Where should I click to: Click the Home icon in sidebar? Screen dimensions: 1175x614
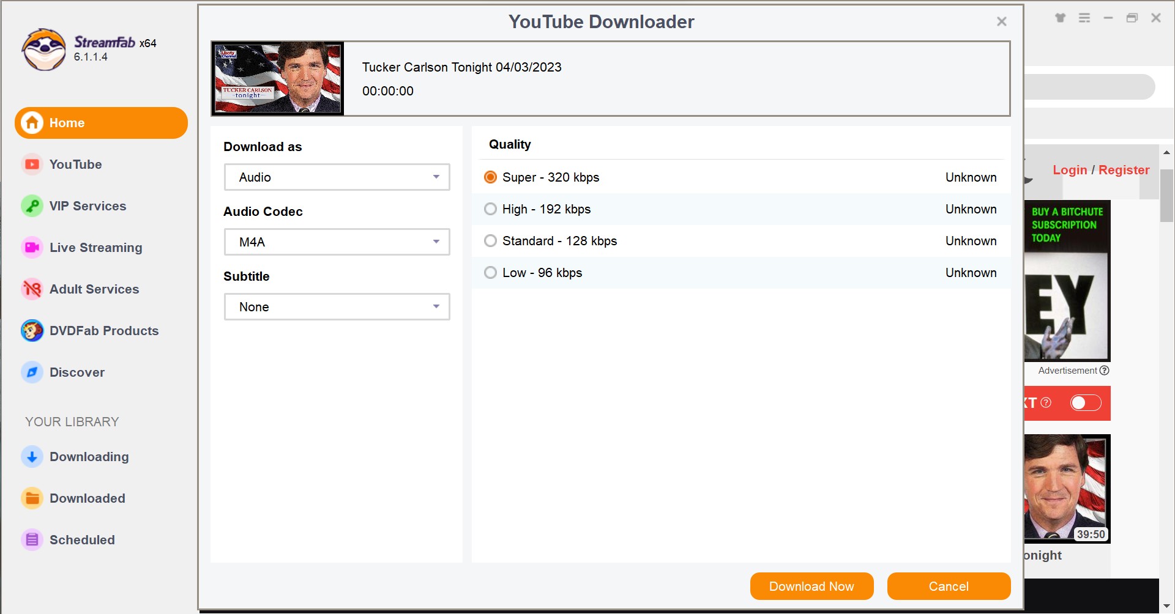click(32, 123)
